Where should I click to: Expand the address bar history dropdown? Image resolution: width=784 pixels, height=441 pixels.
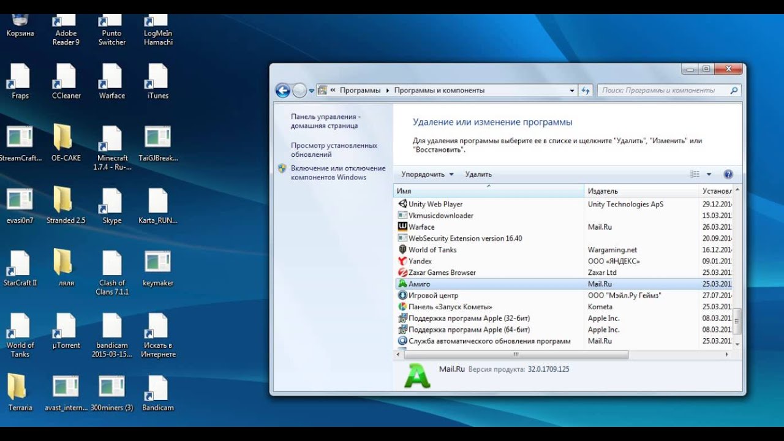pyautogui.click(x=572, y=90)
